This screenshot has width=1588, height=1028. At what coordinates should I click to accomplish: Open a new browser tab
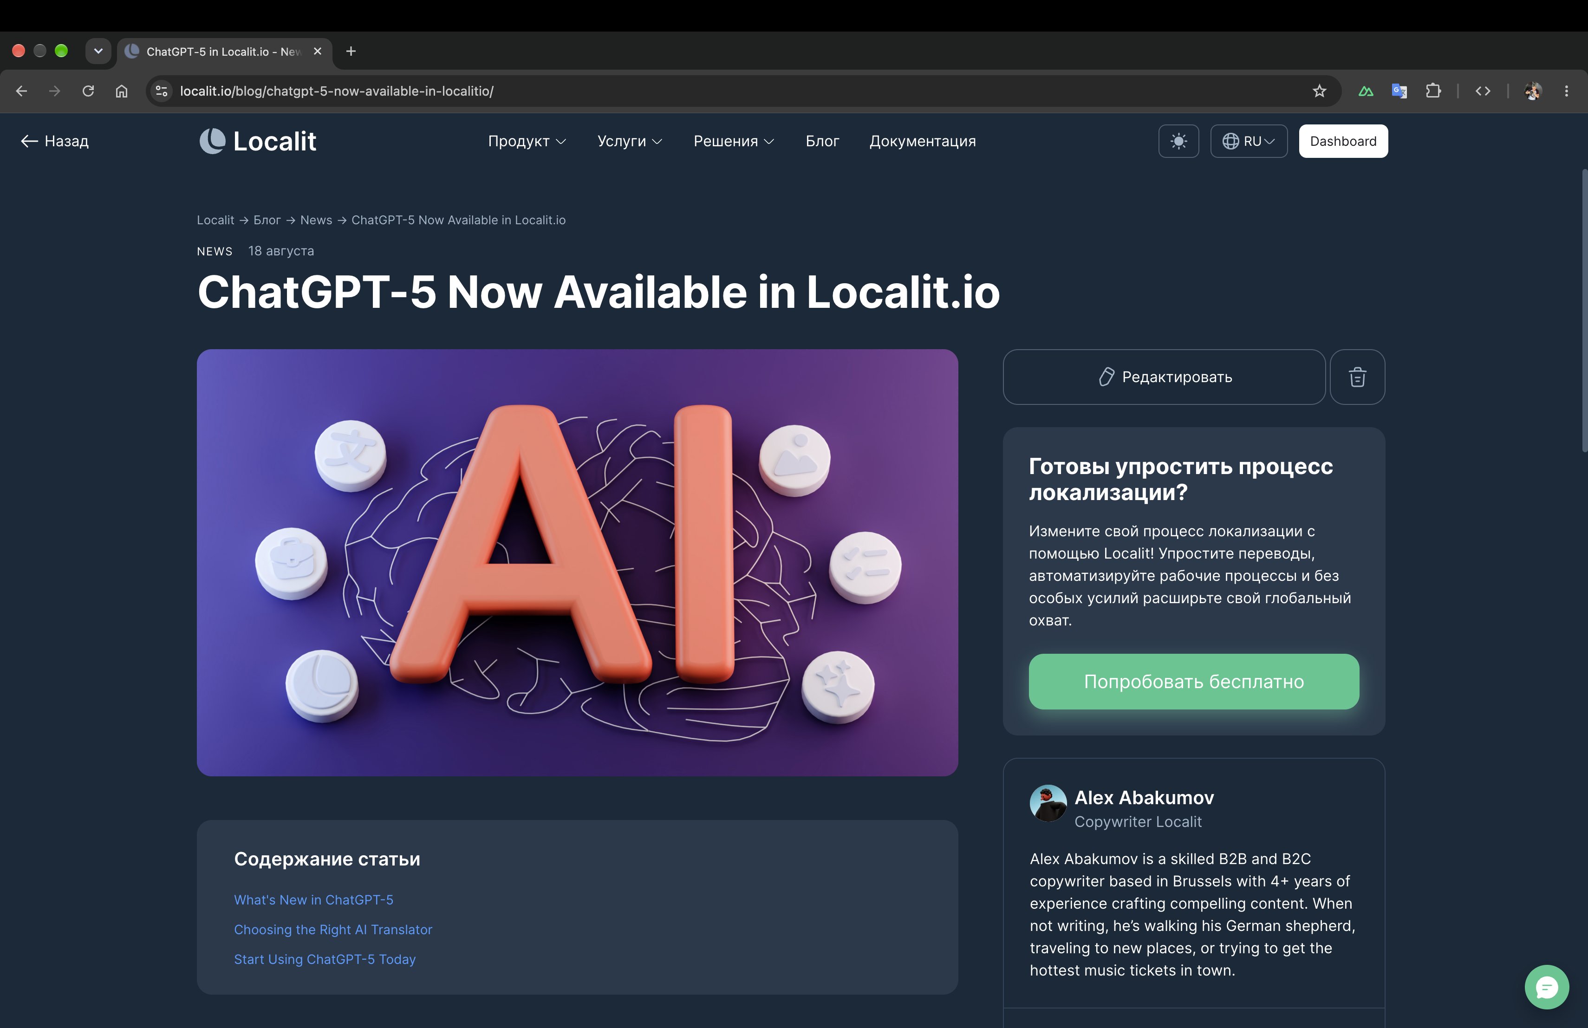pyautogui.click(x=351, y=52)
